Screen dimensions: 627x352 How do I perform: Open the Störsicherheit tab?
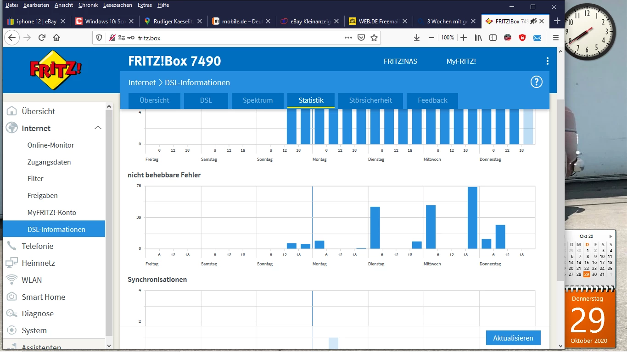point(370,100)
